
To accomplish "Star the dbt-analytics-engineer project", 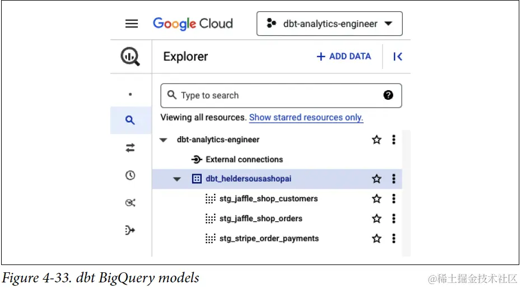I will [x=376, y=140].
